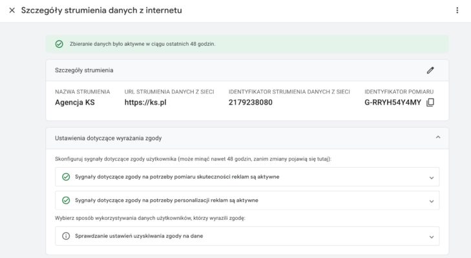471x258 pixels.
Task: Select the G-RRYH54Y4MY measurement ID text
Action: pos(393,103)
